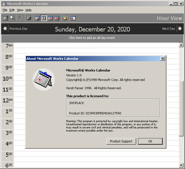
Task: Click the Versit Parser 1998 line
Action: pos(94,88)
